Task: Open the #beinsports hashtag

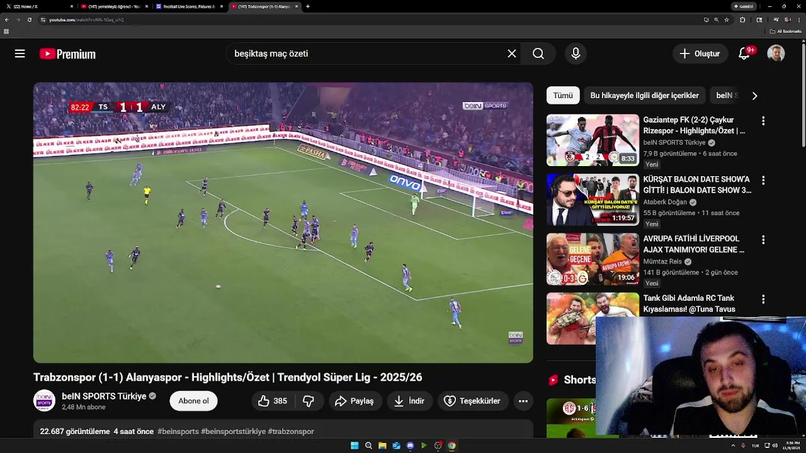Action: pyautogui.click(x=178, y=432)
